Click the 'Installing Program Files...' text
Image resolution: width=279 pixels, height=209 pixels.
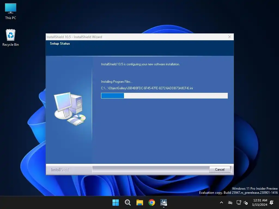117,82
